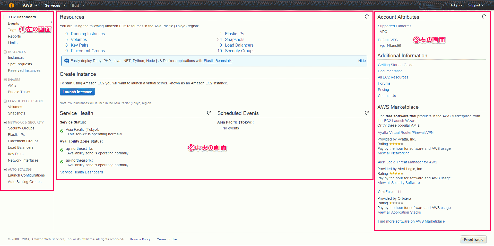Open the Elastic Beanstalk link
The height and width of the screenshot is (246, 494).
(218, 61)
